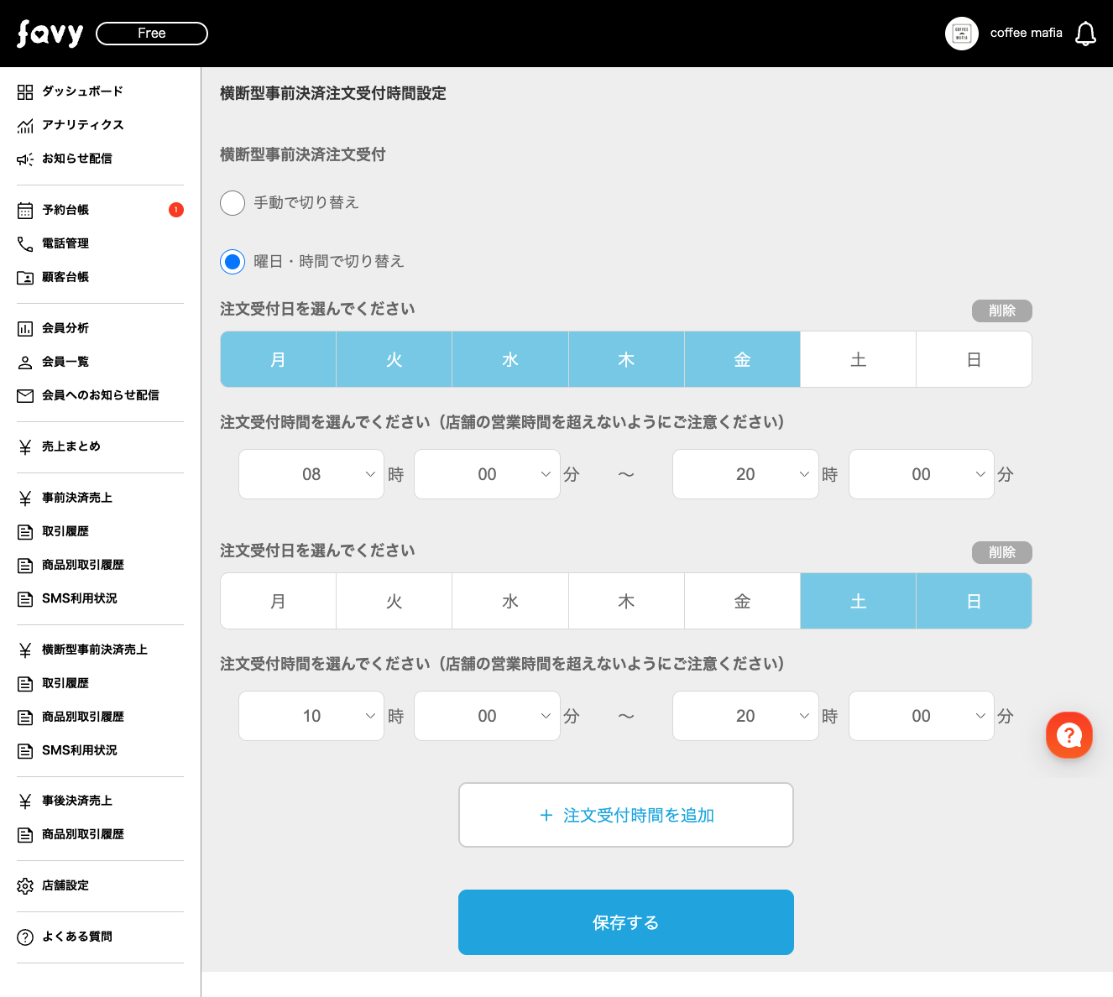Open 店舗設定 in the sidebar
Screen dimensions: 1113x997
pyautogui.click(x=65, y=885)
